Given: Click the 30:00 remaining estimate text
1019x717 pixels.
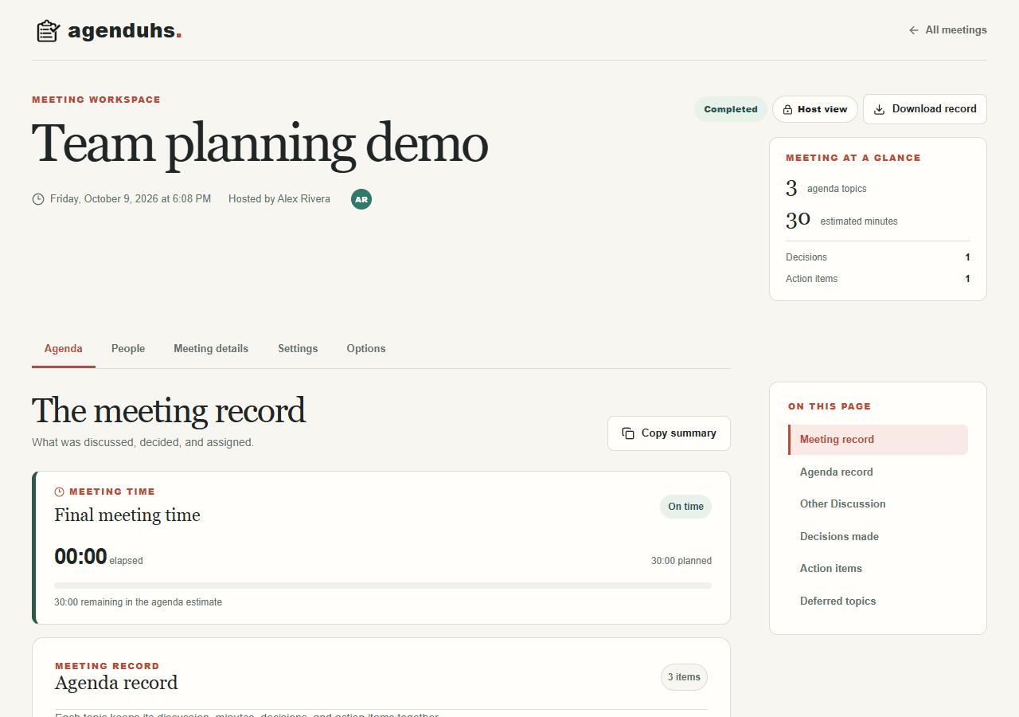Looking at the screenshot, I should pos(139,602).
